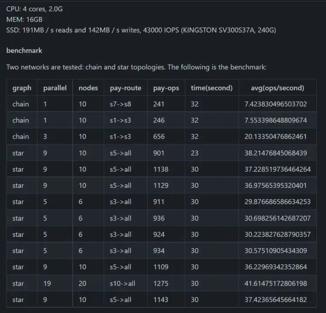Select the pay-ops value 1143

pos(161,300)
